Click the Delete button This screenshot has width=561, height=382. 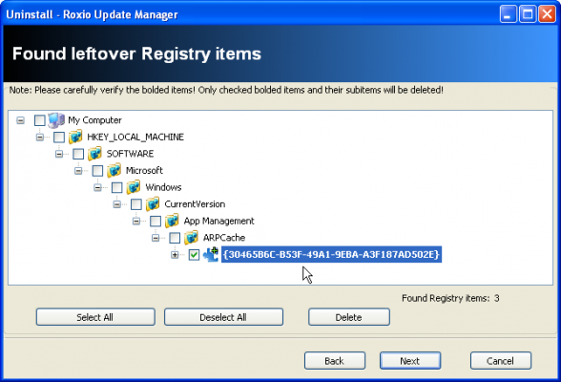349,317
